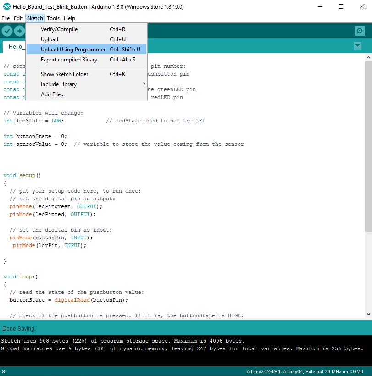Open the Serial Monitor magnifier icon
The height and width of the screenshot is (376, 372).
360,31
